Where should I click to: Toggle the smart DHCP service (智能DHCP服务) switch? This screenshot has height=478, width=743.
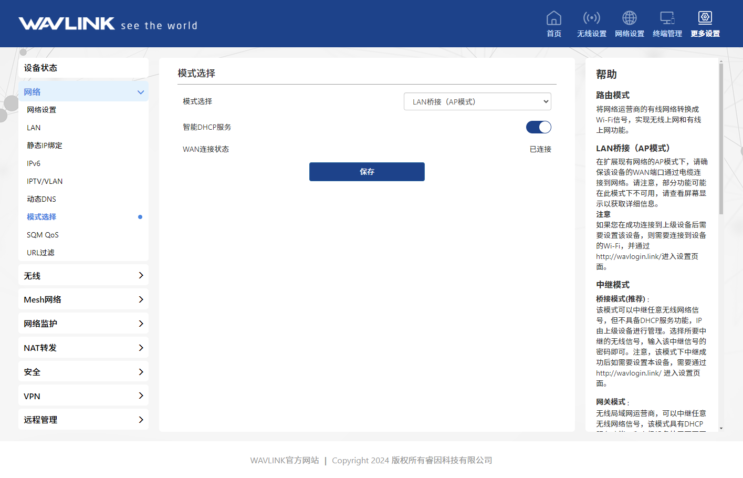[x=538, y=127]
